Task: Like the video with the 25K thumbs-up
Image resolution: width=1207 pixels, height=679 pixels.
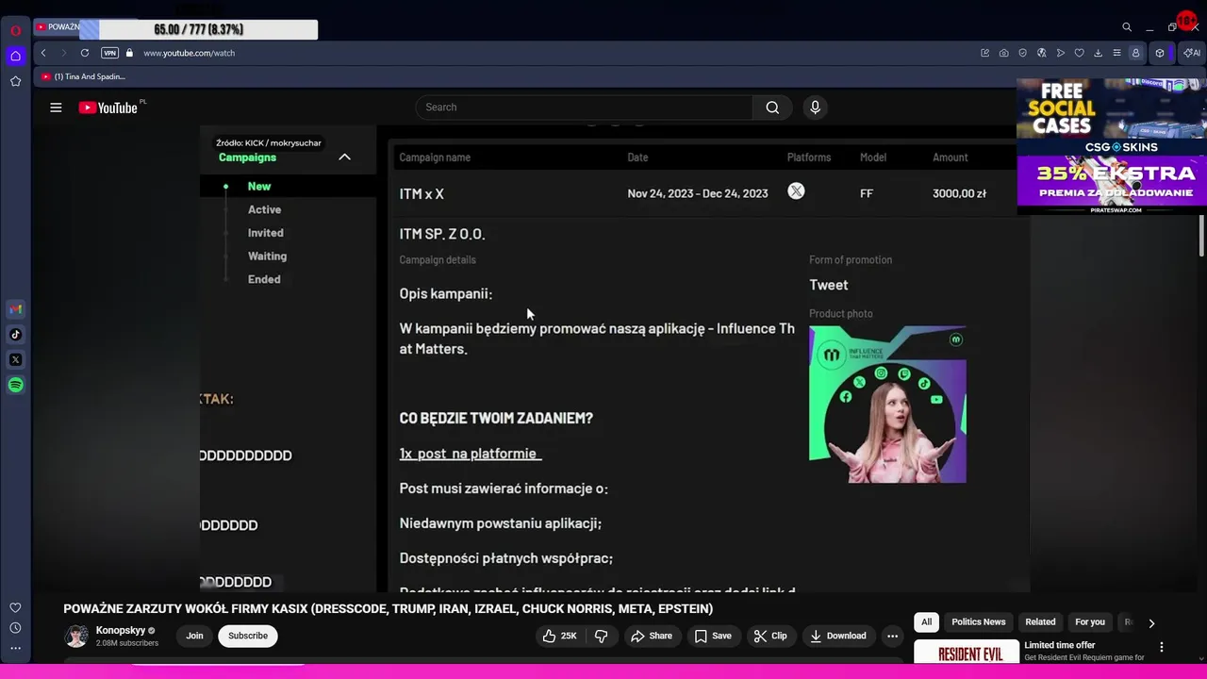Action: (559, 636)
